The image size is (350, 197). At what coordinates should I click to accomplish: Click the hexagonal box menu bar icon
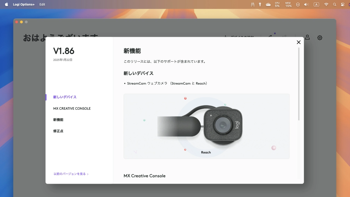point(298,4)
